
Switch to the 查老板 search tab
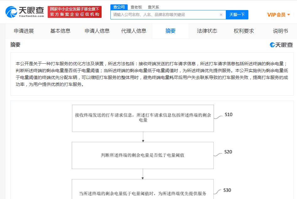(136, 7)
